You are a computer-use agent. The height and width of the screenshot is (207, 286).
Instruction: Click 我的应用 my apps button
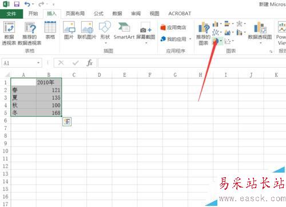coord(173,39)
